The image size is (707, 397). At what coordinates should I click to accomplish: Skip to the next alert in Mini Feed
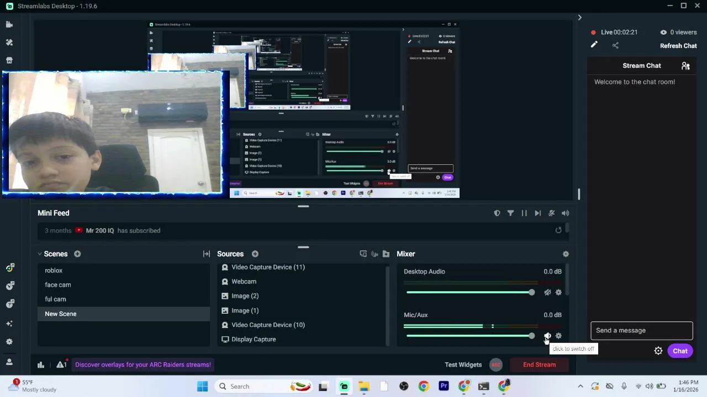click(537, 213)
